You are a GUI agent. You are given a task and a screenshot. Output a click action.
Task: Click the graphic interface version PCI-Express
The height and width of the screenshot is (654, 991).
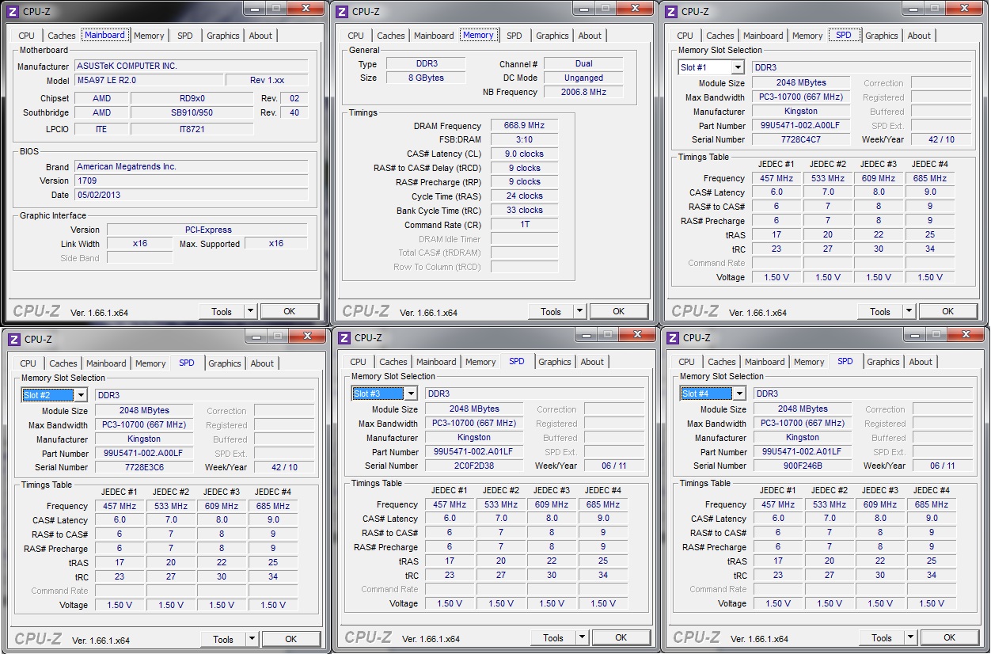(x=207, y=230)
